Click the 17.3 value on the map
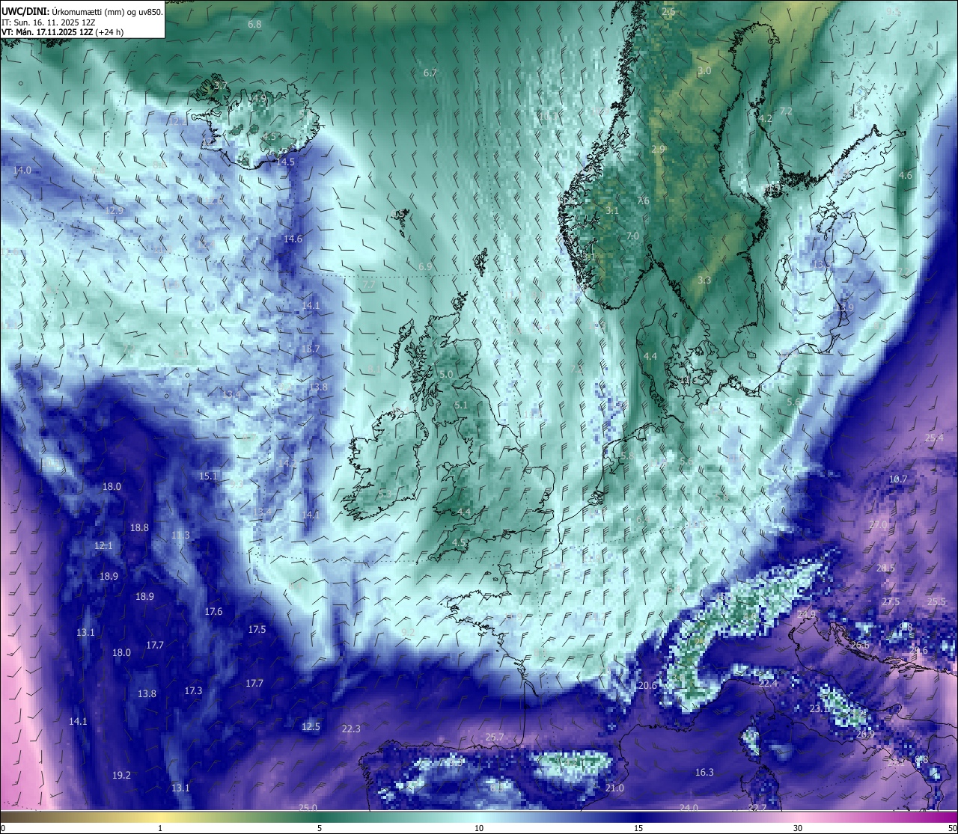The width and height of the screenshot is (958, 834). tap(193, 691)
